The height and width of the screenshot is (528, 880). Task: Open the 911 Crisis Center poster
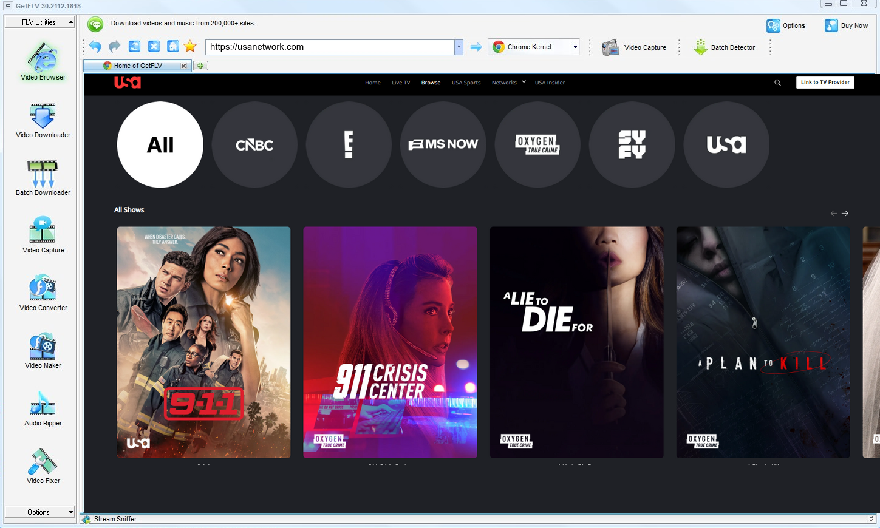pyautogui.click(x=390, y=342)
